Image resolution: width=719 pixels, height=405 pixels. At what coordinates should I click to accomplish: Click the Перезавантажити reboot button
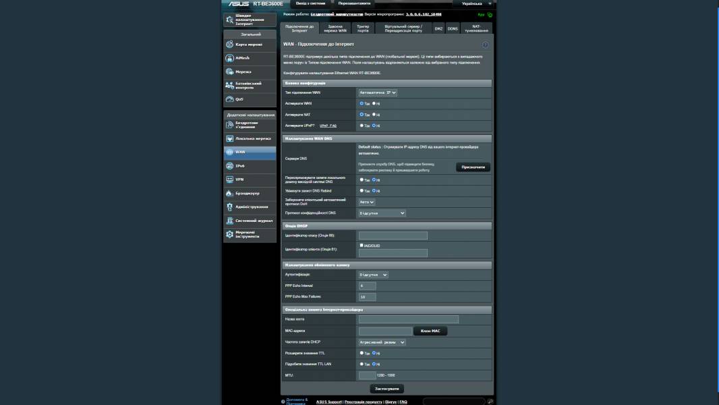(354, 3)
